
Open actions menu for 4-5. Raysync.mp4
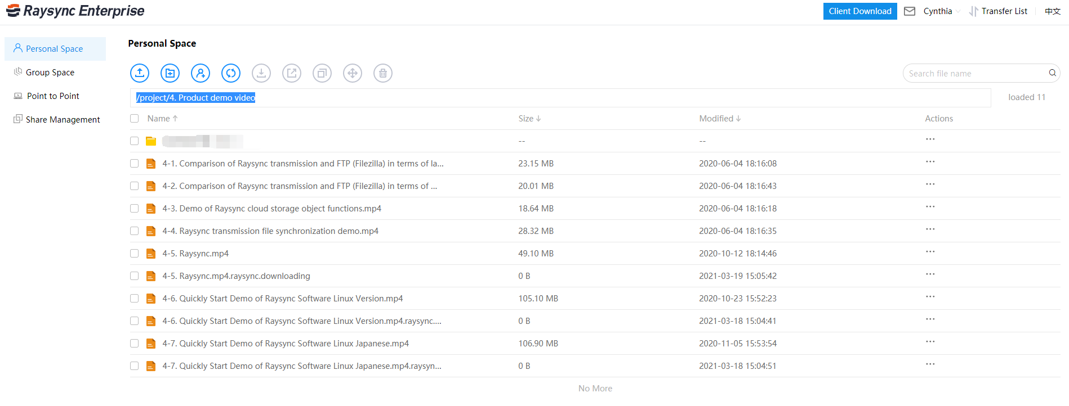point(930,252)
